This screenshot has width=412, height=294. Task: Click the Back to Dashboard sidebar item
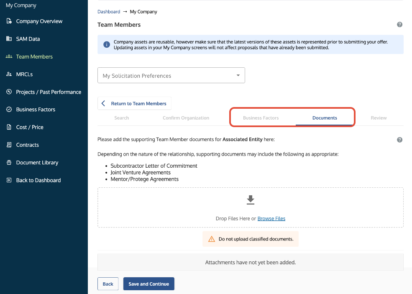coord(38,180)
